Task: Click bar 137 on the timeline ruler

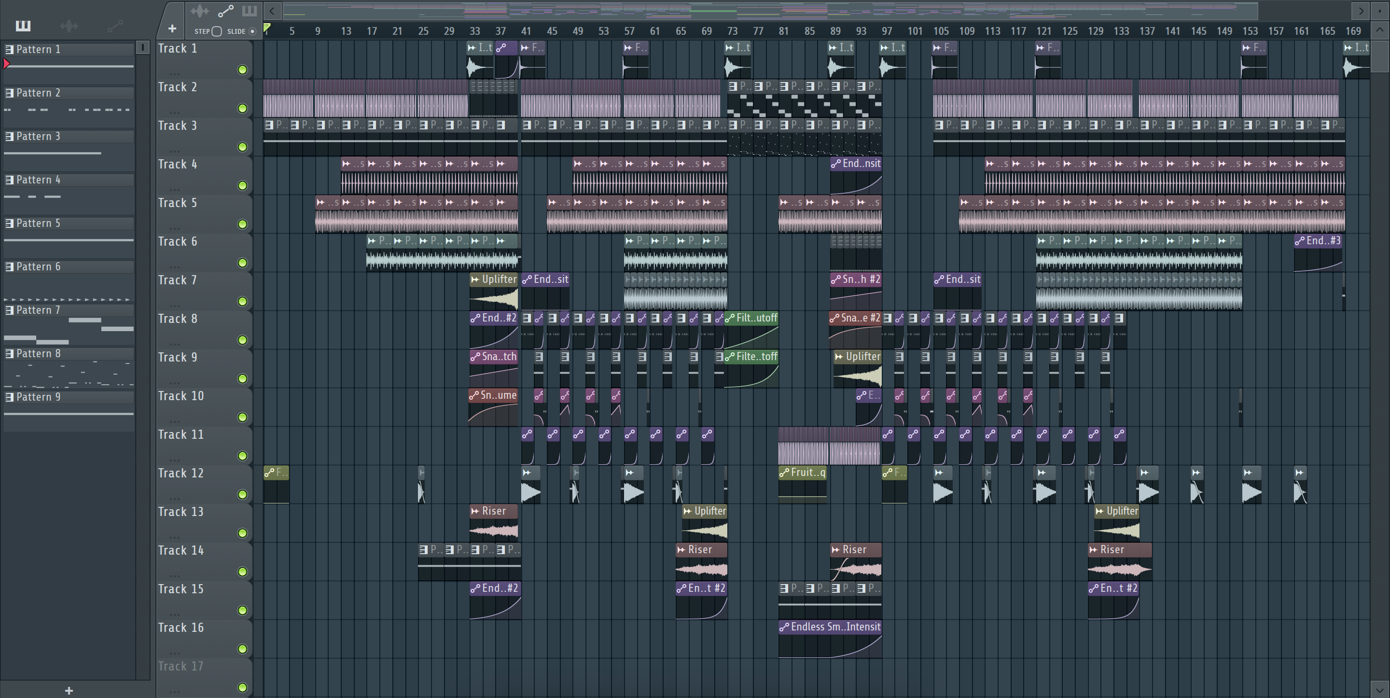Action: click(x=1147, y=31)
